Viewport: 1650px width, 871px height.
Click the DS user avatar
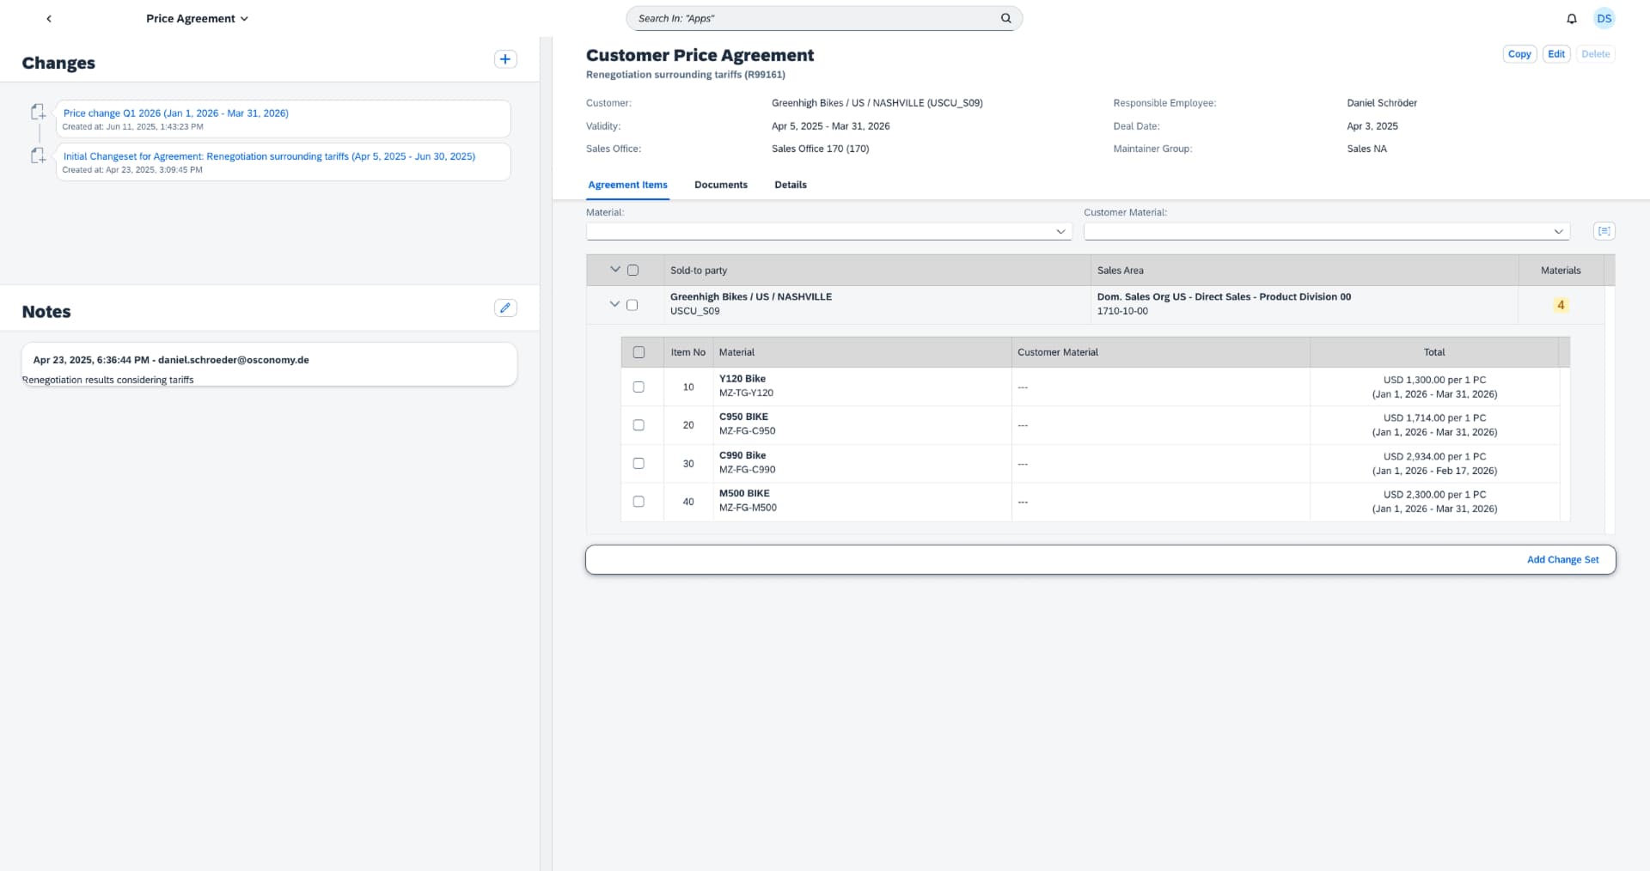pos(1604,18)
